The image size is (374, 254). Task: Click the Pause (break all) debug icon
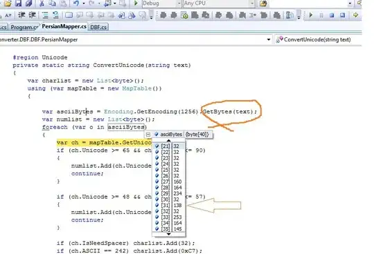point(321,15)
